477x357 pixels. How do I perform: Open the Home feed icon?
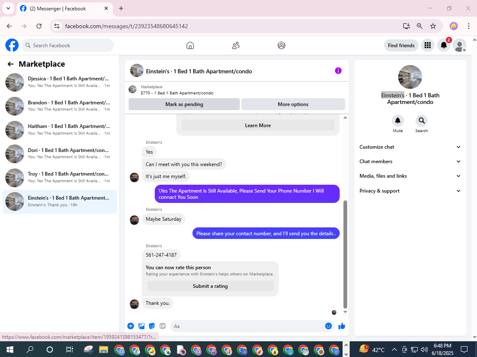coord(190,46)
